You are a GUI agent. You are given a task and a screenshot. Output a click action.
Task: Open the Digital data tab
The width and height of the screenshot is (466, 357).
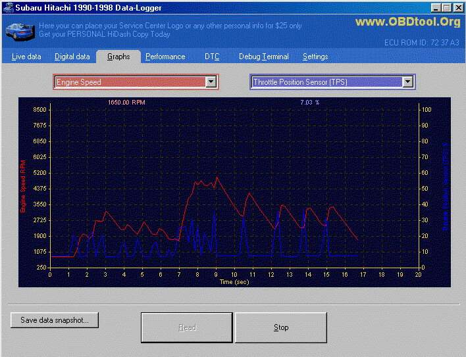[x=72, y=57]
